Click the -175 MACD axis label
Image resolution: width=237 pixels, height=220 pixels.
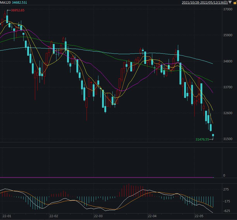tap(227, 201)
